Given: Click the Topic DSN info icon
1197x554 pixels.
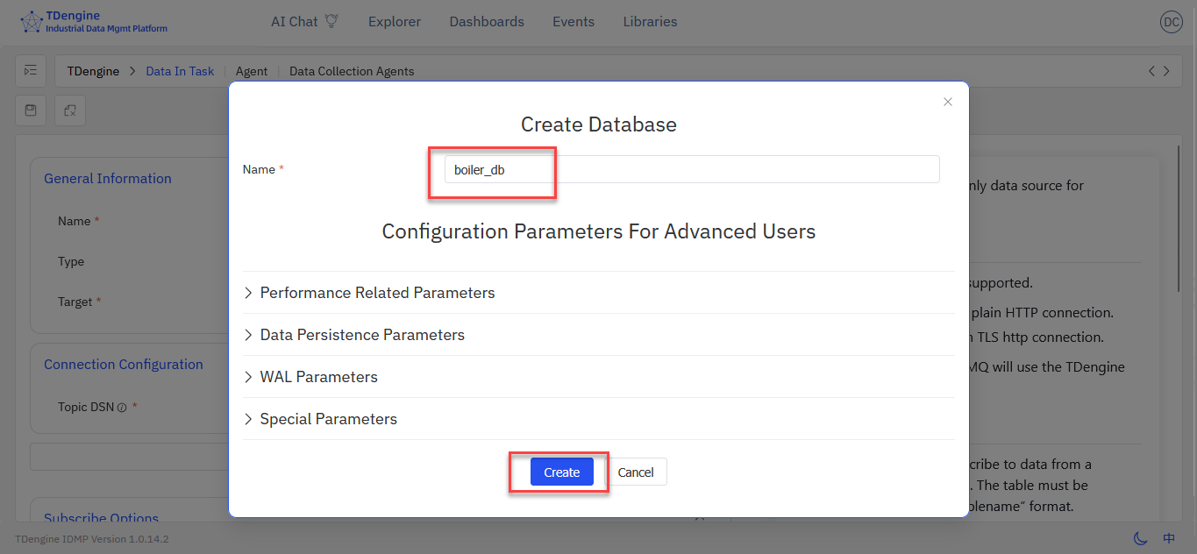Looking at the screenshot, I should [x=122, y=408].
